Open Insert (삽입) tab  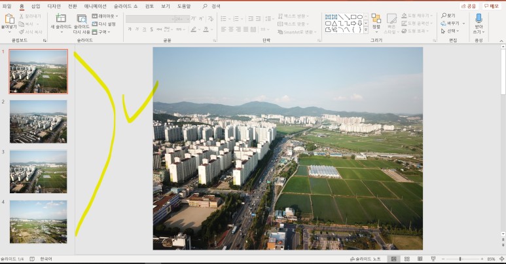36,6
